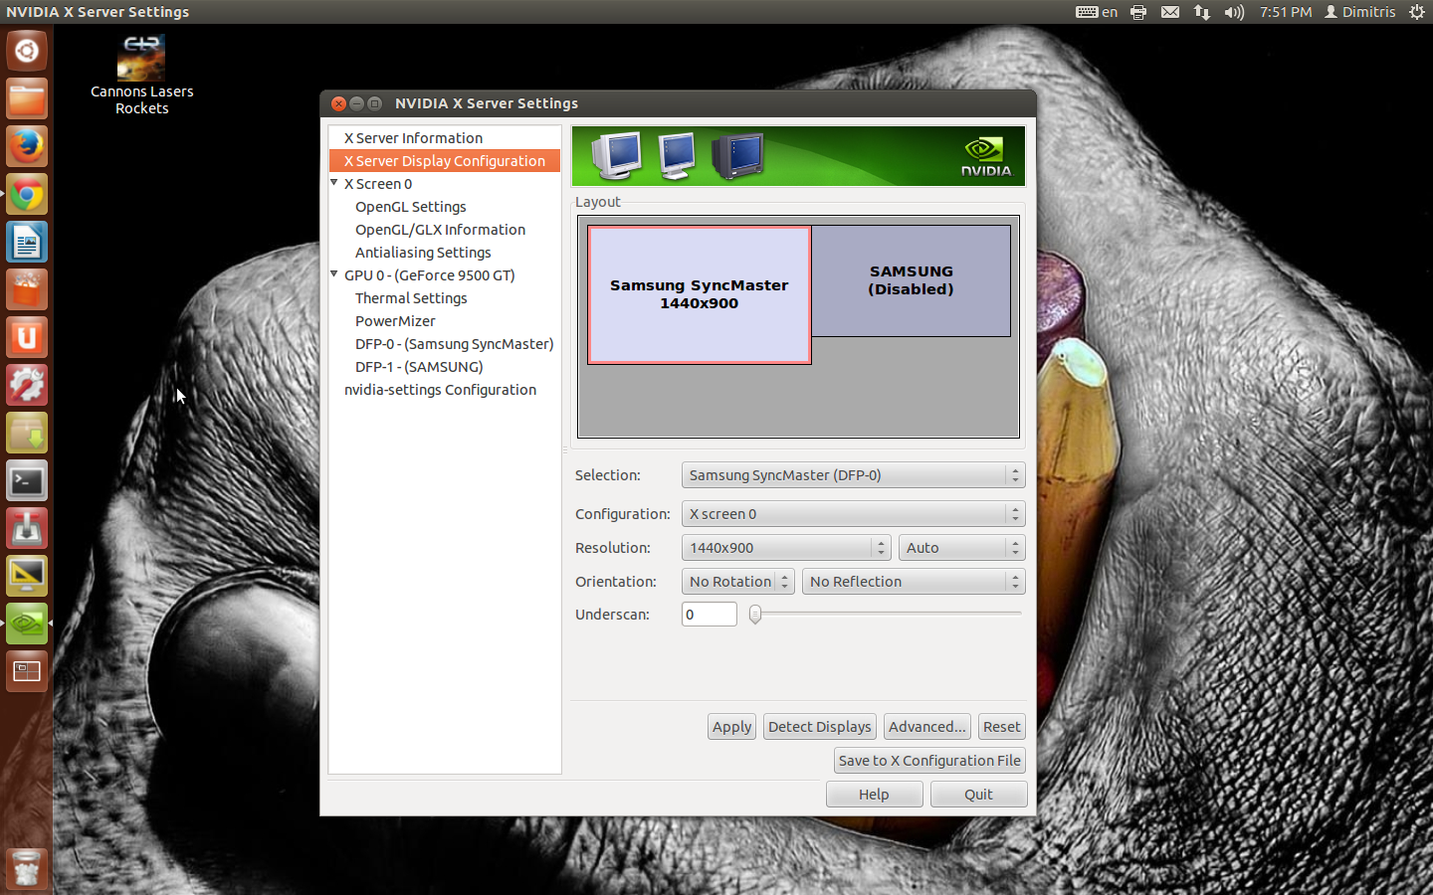Open the messaging mail indicator
This screenshot has height=895, width=1433.
click(x=1170, y=12)
